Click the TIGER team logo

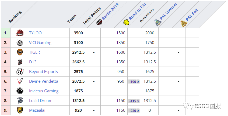[20, 52]
